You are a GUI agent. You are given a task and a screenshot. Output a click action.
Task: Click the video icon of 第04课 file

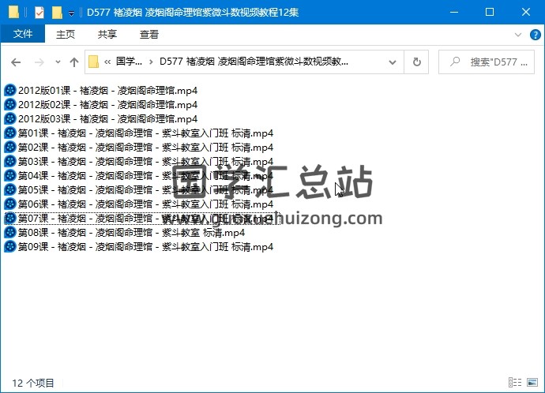pyautogui.click(x=10, y=176)
